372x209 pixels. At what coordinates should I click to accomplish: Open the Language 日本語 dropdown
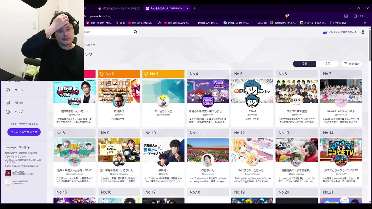17,147
